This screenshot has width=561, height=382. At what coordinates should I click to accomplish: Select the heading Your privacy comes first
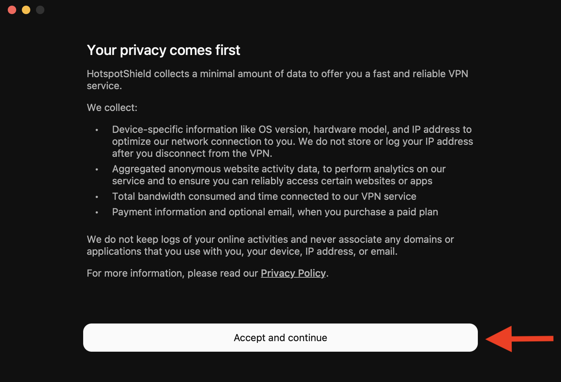(163, 50)
